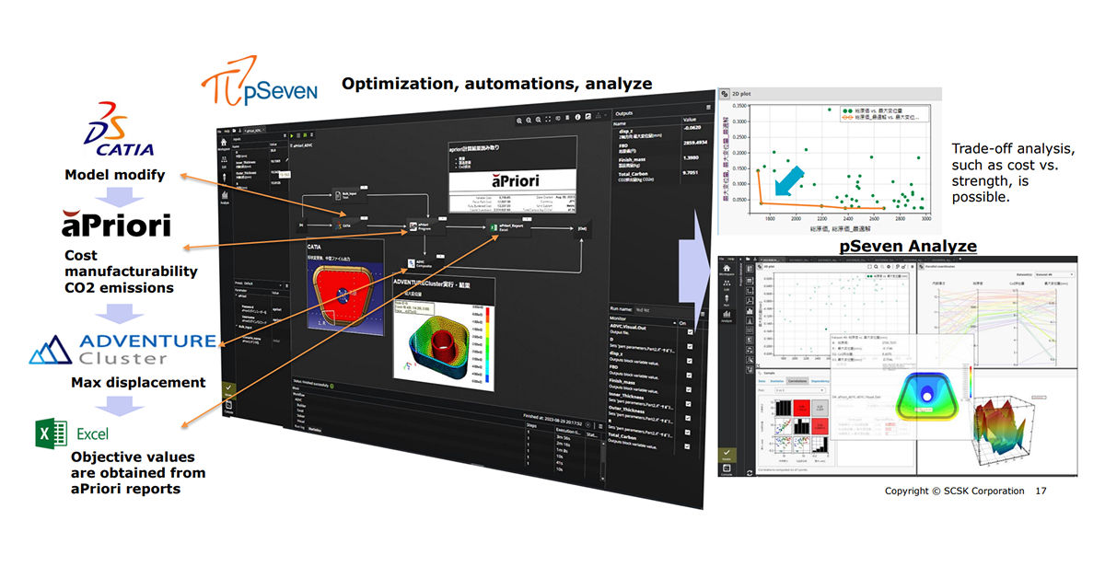The image size is (1105, 578).
Task: Sort by the Monitor column header
Action: [x=642, y=321]
